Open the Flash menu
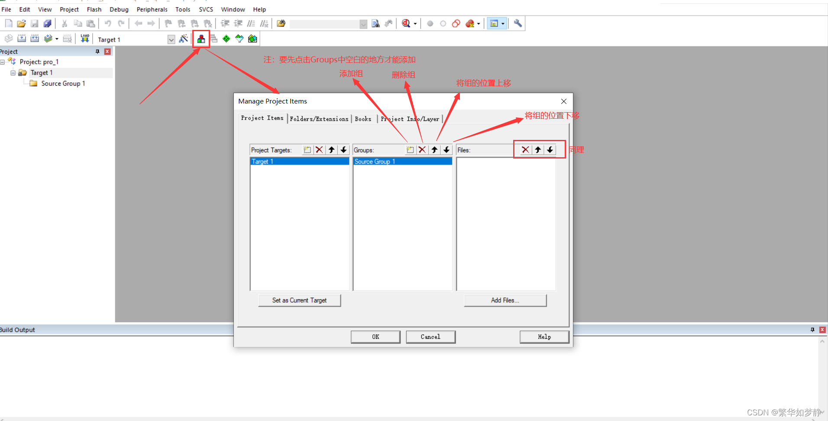This screenshot has height=421, width=828. tap(94, 10)
